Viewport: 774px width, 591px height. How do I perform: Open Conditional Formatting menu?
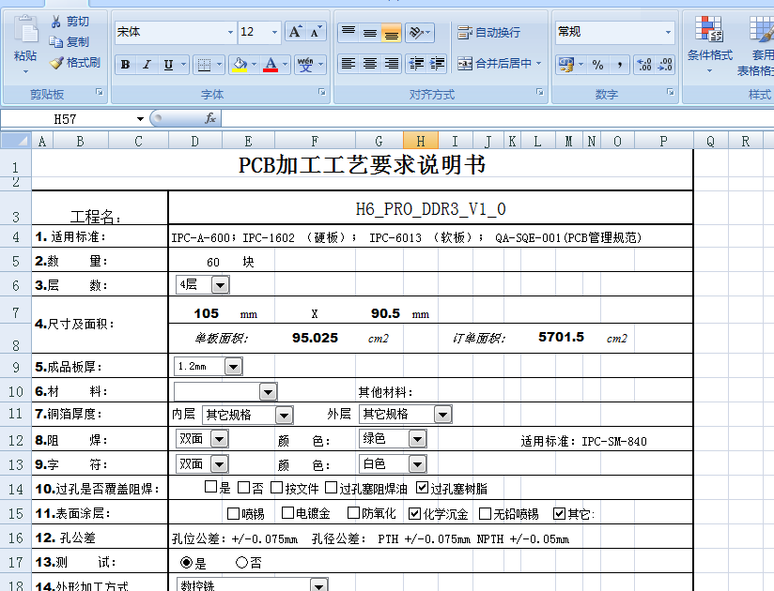click(x=710, y=44)
